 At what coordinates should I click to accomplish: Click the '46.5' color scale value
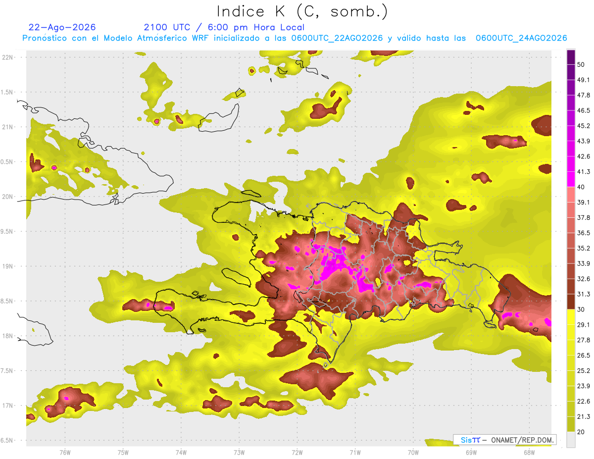click(x=583, y=110)
